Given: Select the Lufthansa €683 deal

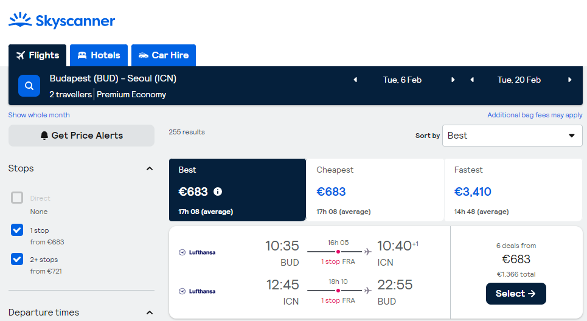Looking at the screenshot, I should (516, 294).
